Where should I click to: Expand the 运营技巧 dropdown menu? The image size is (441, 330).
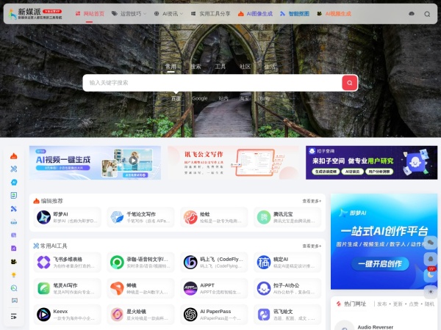tap(129, 13)
